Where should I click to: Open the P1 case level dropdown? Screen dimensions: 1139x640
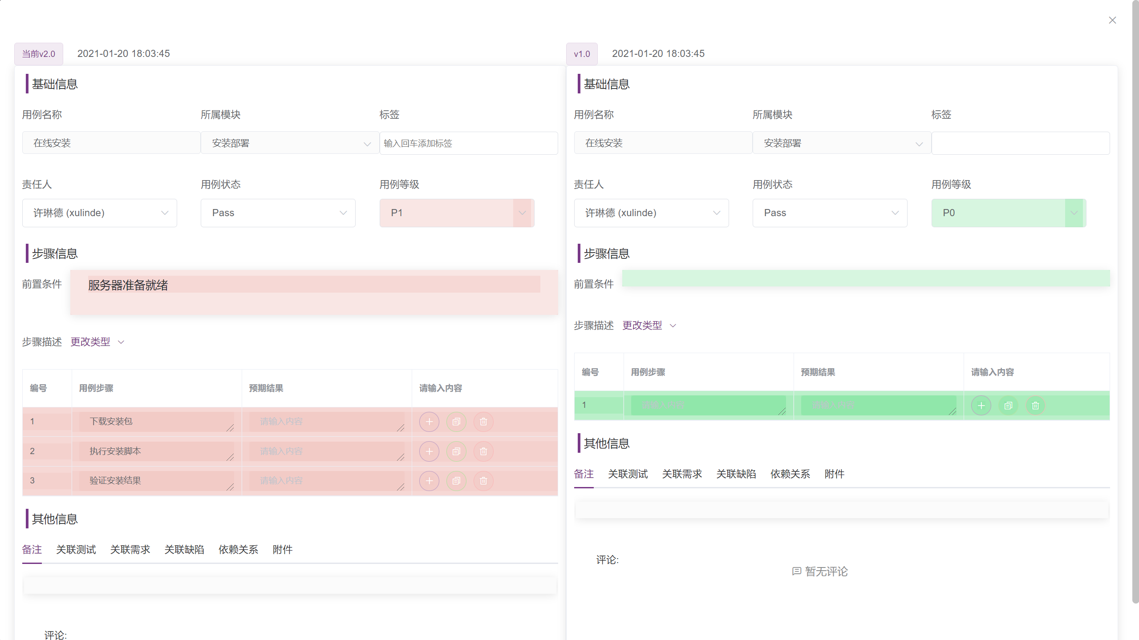[456, 213]
